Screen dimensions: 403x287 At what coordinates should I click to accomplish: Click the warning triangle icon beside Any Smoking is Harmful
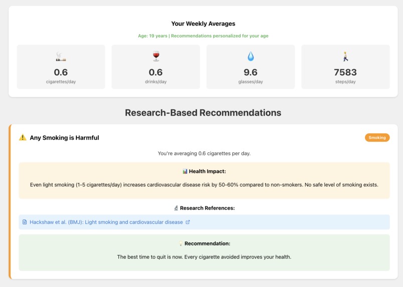23,137
